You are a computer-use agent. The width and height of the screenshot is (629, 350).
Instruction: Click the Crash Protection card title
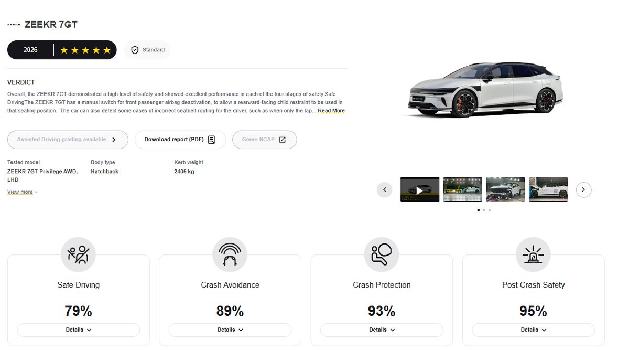click(382, 285)
